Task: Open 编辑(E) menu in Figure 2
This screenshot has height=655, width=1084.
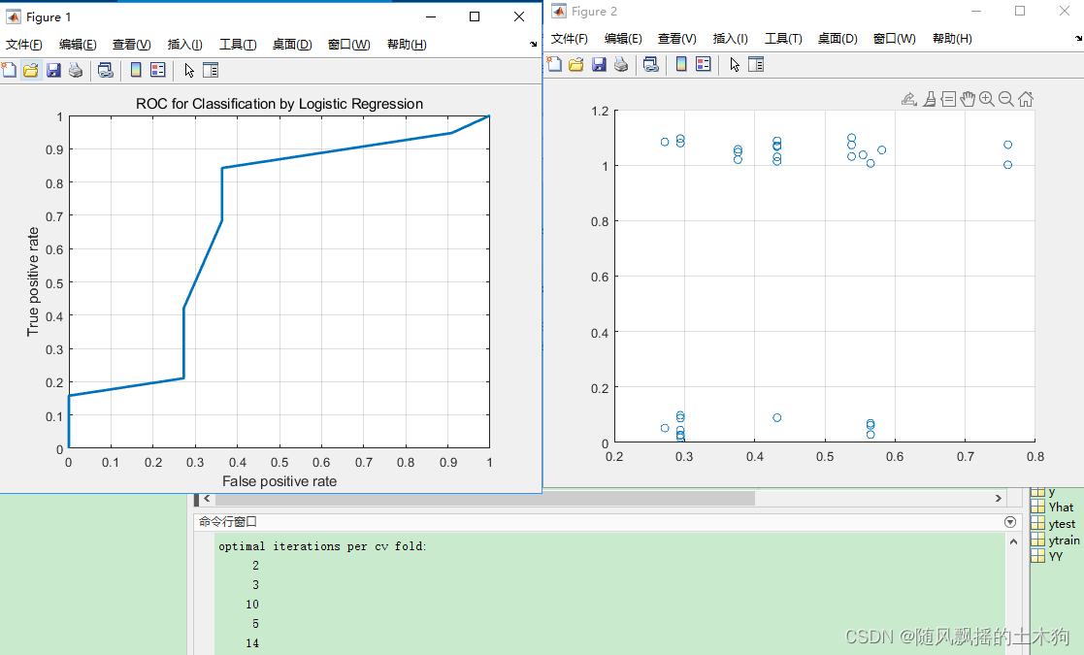Action: [x=623, y=39]
